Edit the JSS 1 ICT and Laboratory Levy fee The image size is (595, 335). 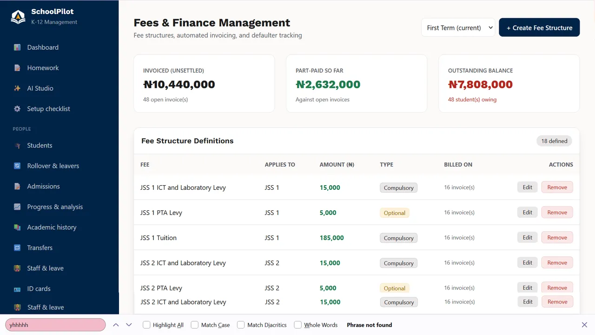[x=527, y=188]
